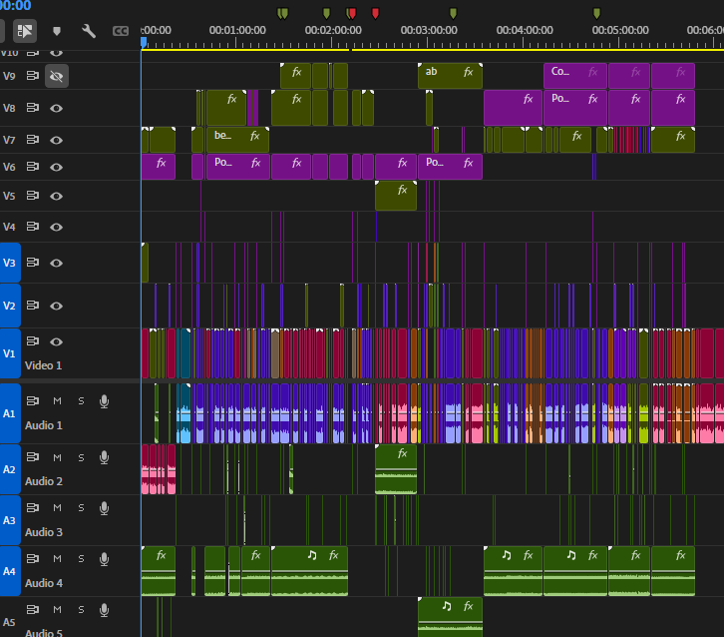The height and width of the screenshot is (637, 724).
Task: Toggle sync lock on Audio 1 track
Action: 32,400
